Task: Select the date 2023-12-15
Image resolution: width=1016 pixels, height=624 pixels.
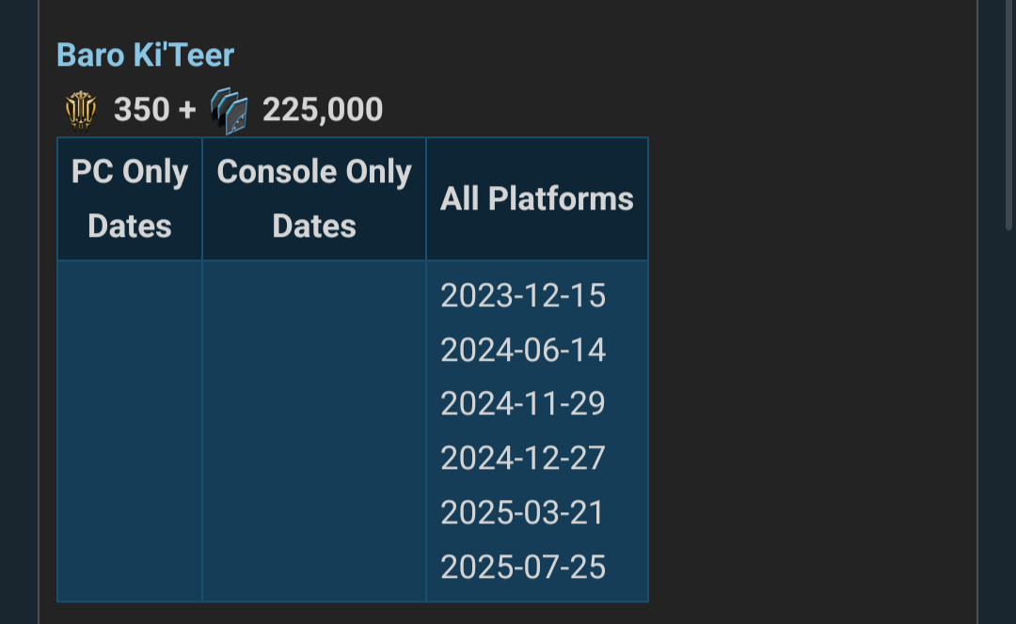Action: tap(523, 296)
